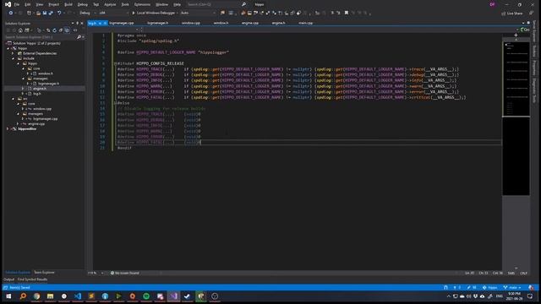Click the master branch status item

pos(512,287)
